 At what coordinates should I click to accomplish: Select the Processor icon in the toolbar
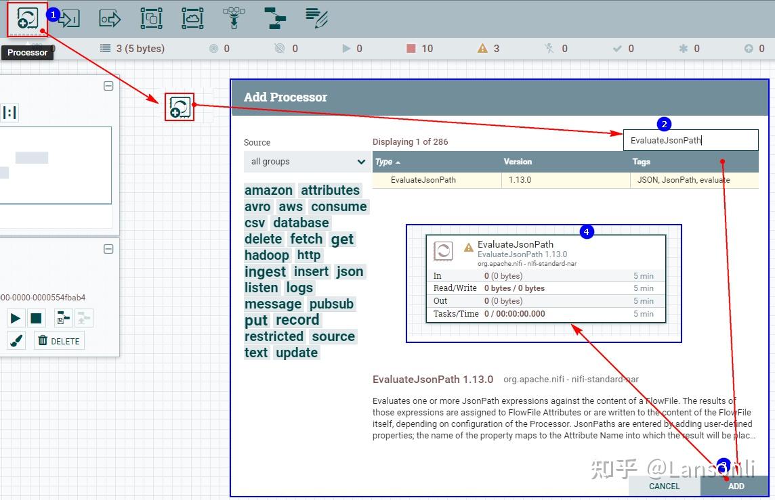(27, 19)
